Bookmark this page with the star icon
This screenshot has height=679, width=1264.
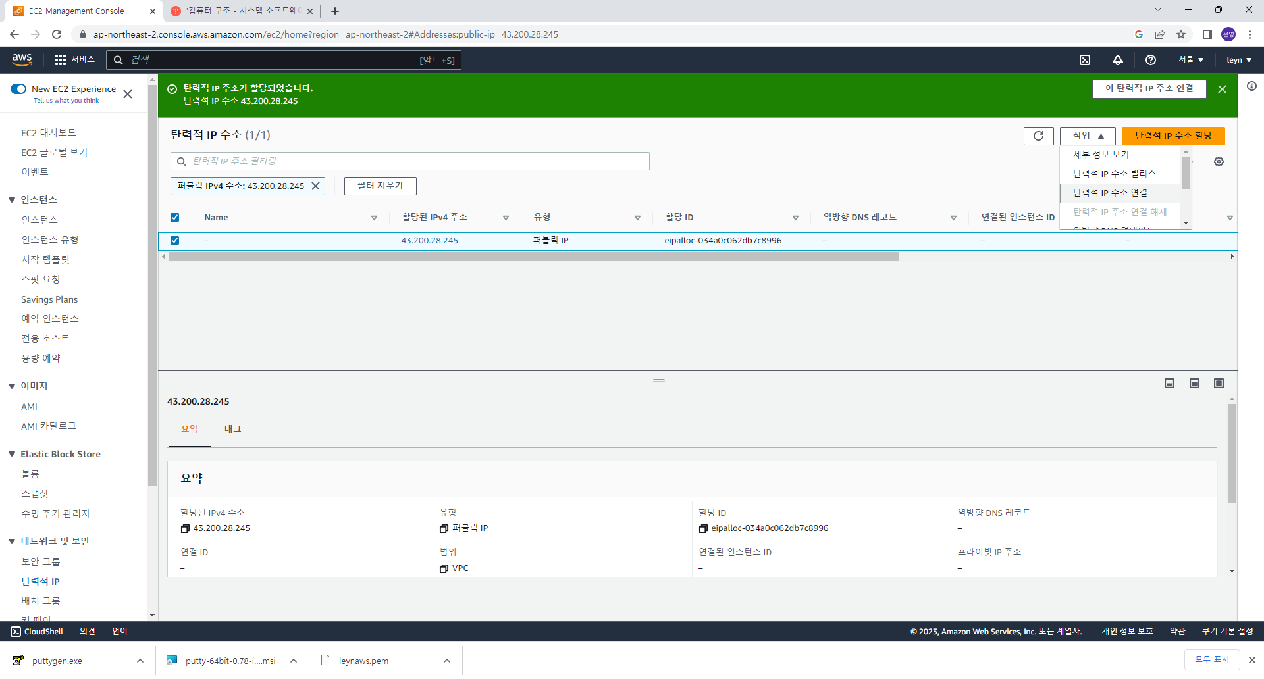click(x=1181, y=34)
